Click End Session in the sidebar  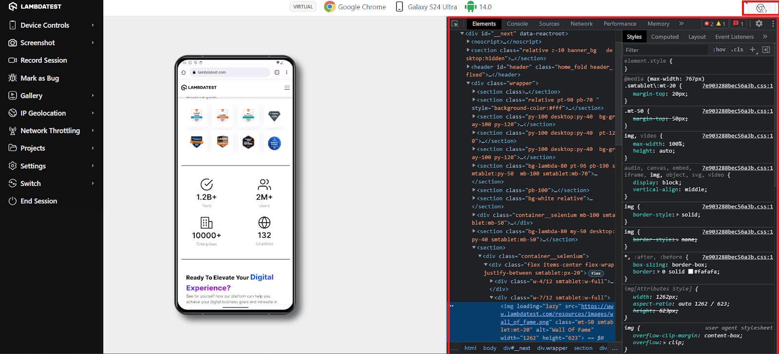pos(38,201)
